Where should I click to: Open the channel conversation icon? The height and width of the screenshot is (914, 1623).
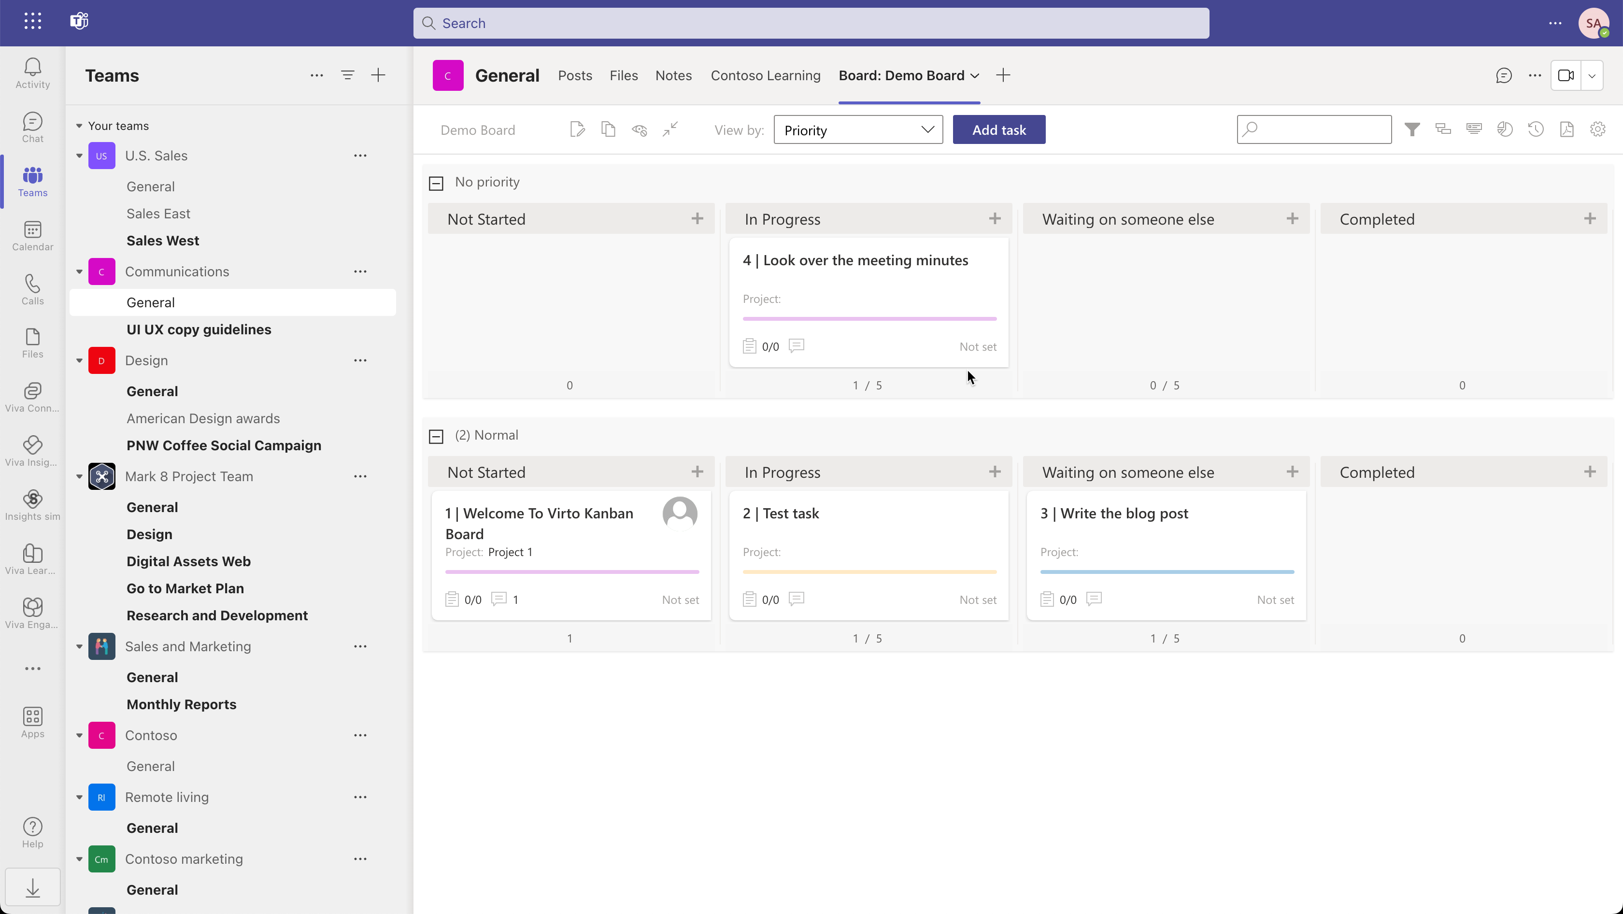pyautogui.click(x=1503, y=75)
